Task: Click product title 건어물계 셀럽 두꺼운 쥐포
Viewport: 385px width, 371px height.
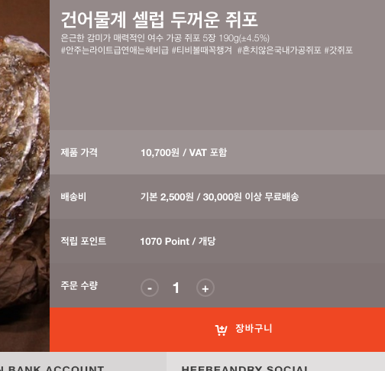Action: (160, 20)
